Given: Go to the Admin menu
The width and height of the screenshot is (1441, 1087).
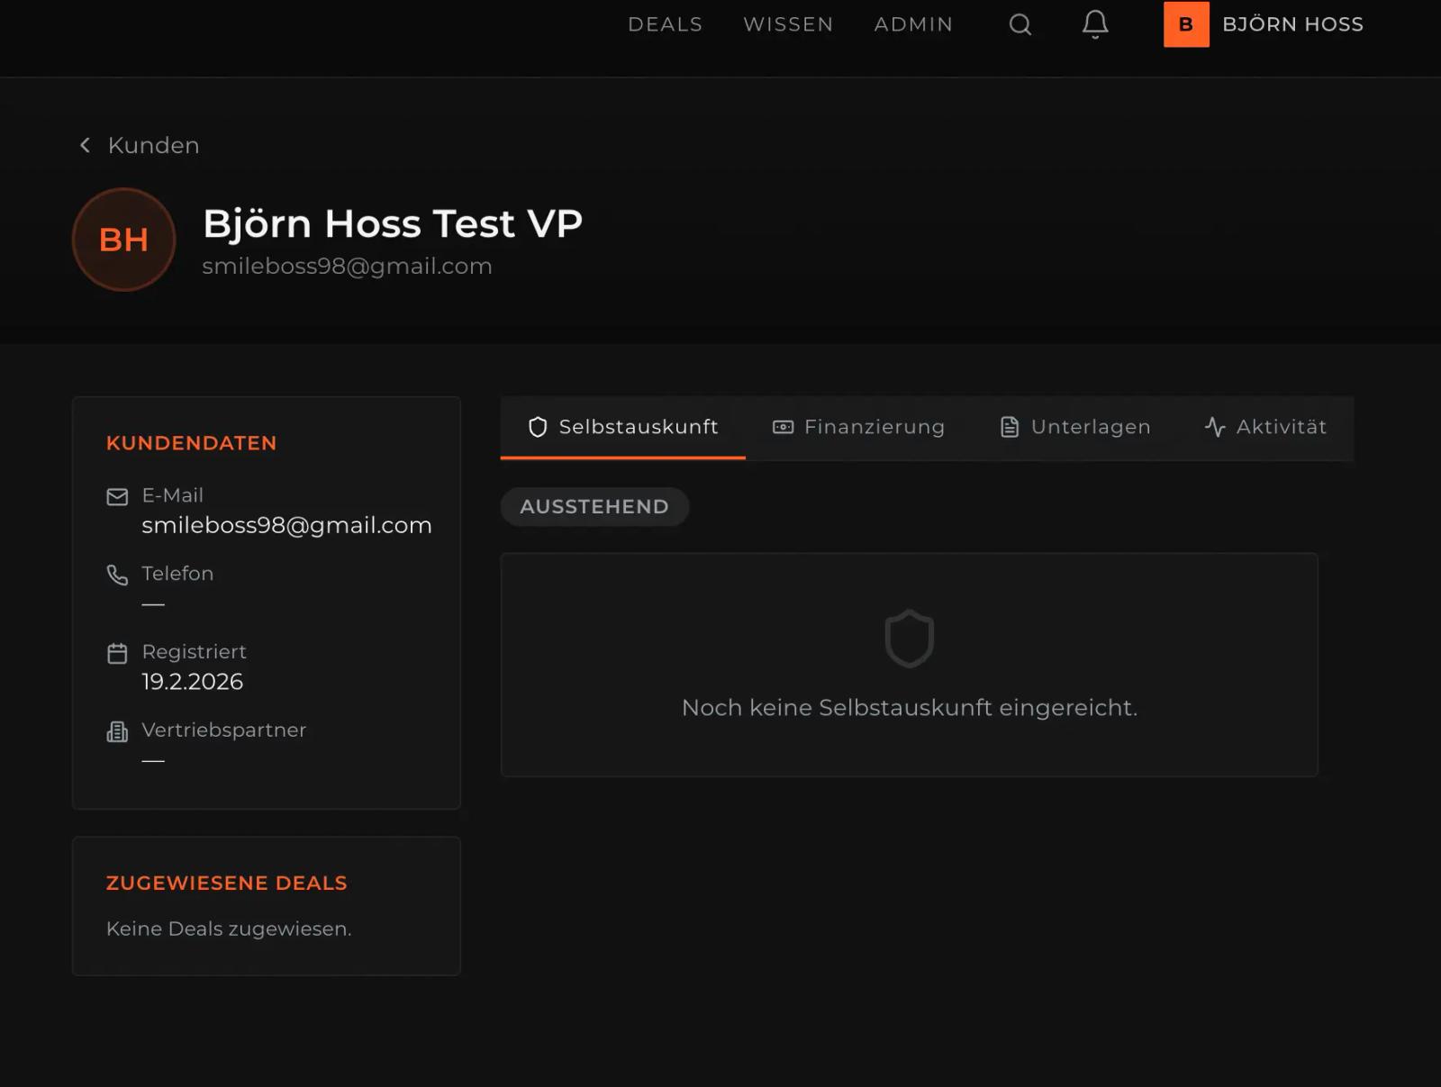Looking at the screenshot, I should coord(913,24).
